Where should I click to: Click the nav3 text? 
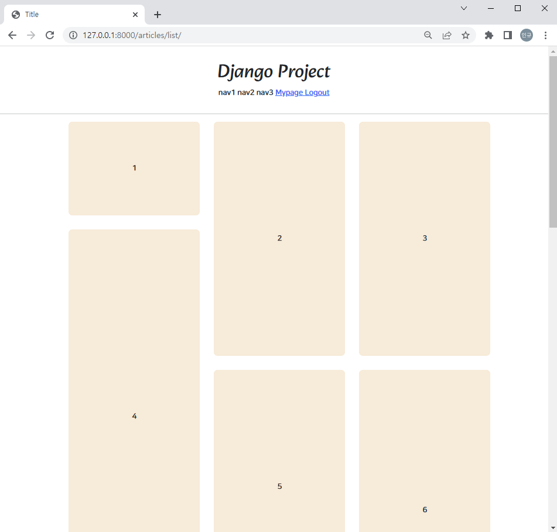click(265, 92)
